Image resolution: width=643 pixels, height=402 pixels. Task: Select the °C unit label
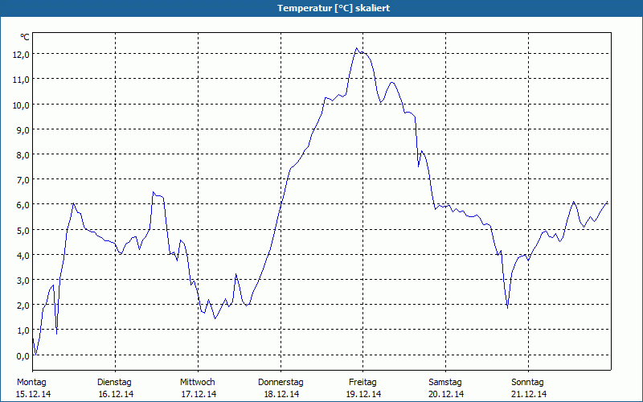coord(25,37)
